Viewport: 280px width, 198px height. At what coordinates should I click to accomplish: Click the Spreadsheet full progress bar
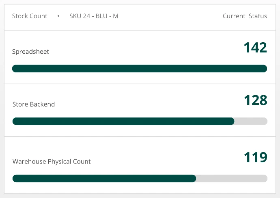[x=140, y=68]
